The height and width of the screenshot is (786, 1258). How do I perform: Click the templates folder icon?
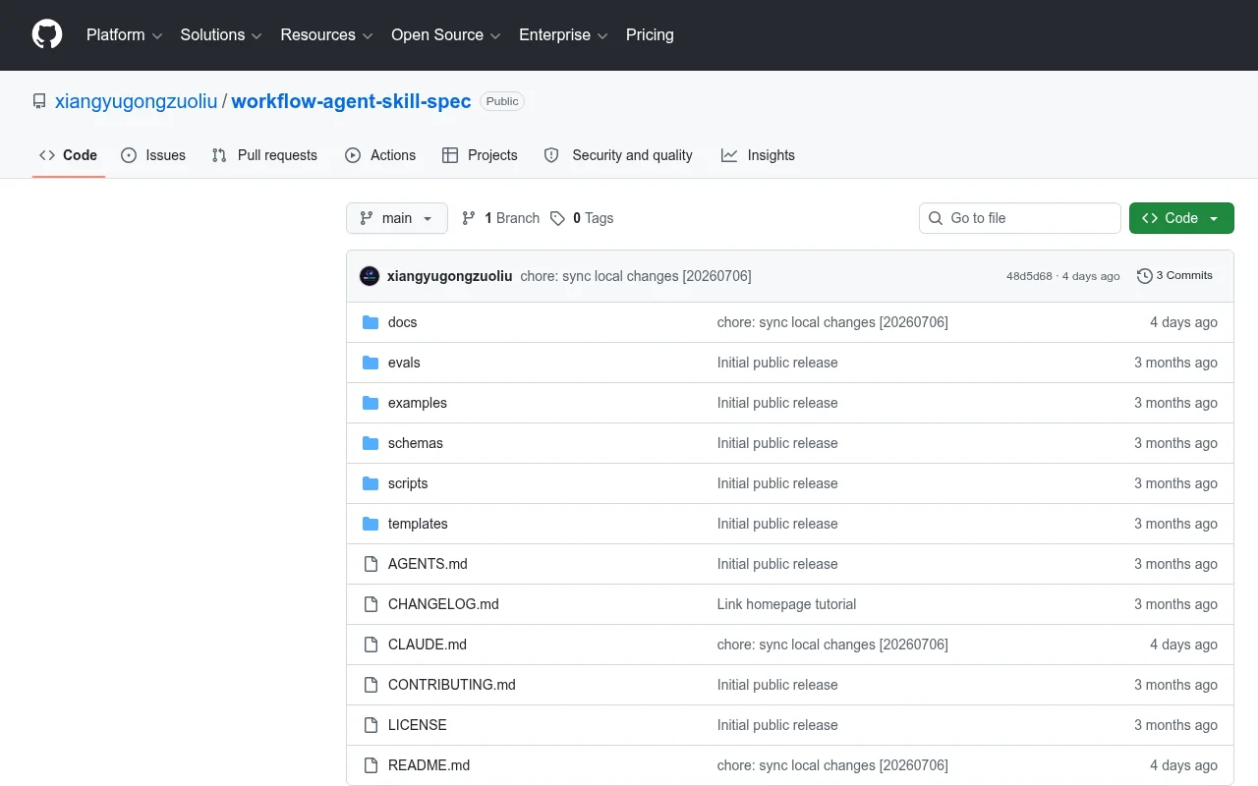click(x=371, y=524)
